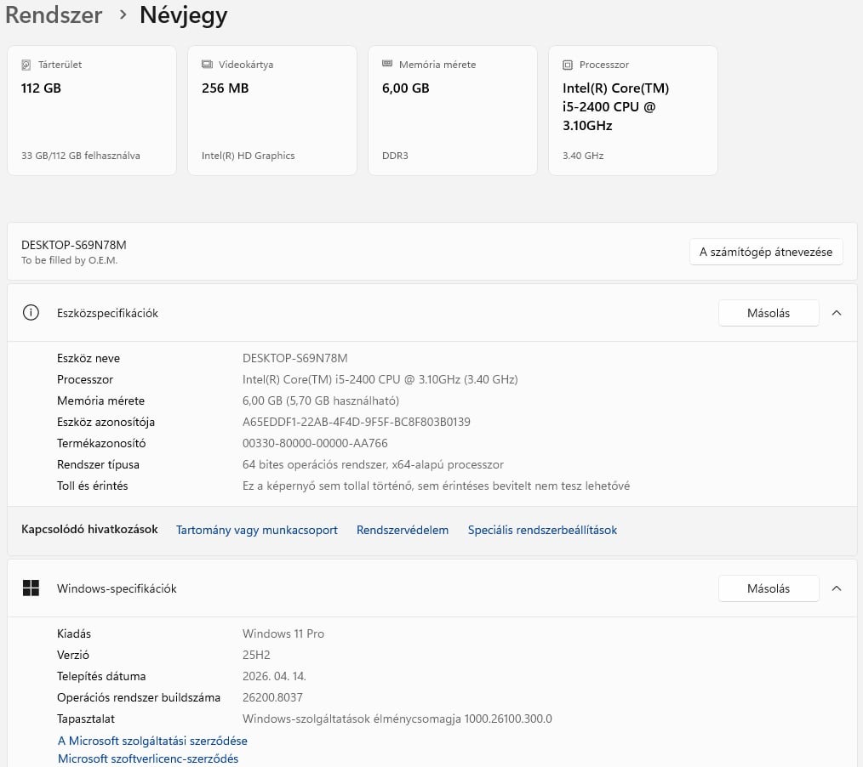Open Speciális rendszerbeállítások link
Screen dimensions: 863x767
click(x=542, y=530)
